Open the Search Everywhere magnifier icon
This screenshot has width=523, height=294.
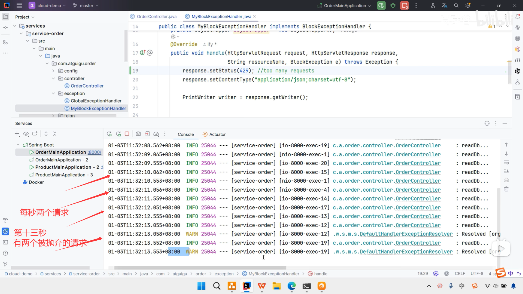coord(456,5)
